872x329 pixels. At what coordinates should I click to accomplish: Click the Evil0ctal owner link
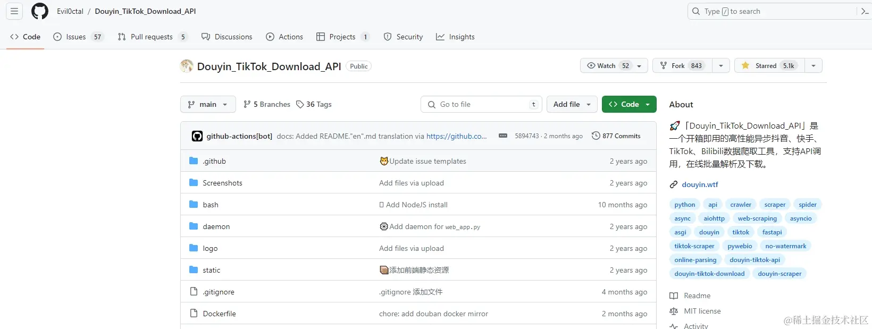coord(70,11)
